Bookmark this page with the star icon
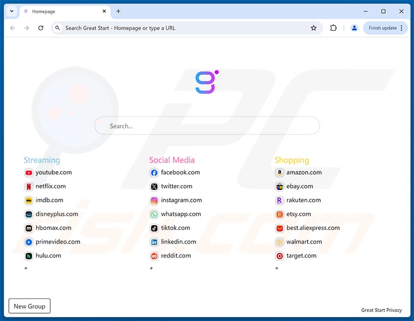Screen dimensions: 414x321 point(313,28)
